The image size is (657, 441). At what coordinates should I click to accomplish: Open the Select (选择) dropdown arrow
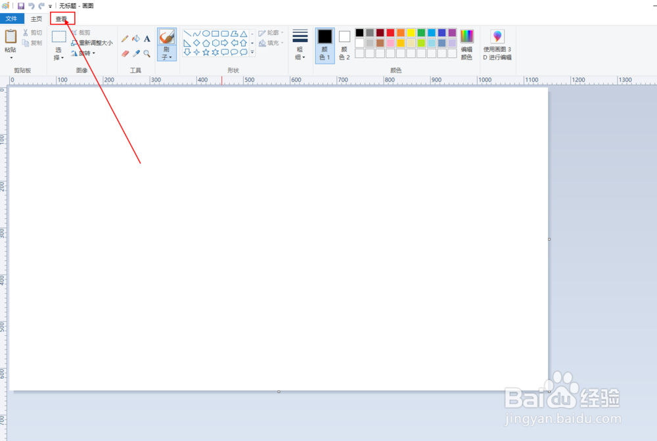tap(62, 58)
